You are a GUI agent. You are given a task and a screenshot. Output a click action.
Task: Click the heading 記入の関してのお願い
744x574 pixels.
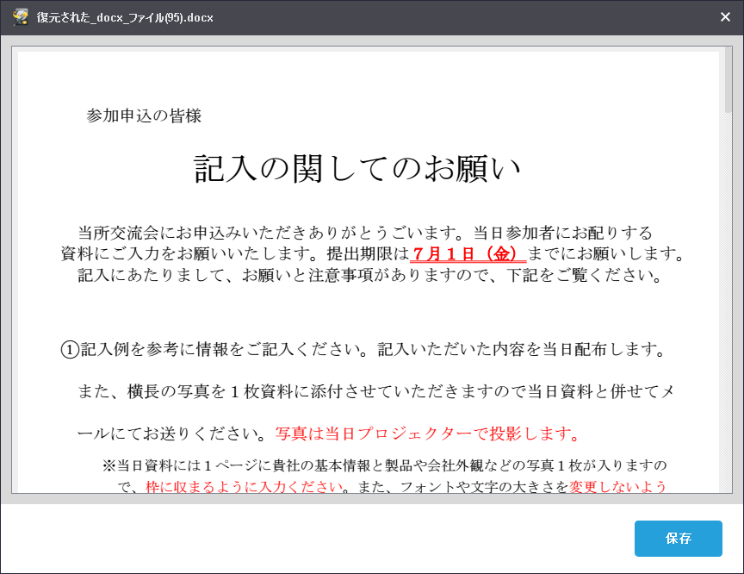coord(357,169)
